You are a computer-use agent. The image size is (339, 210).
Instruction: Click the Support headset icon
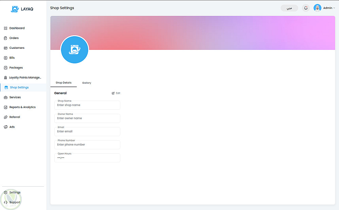click(6, 203)
